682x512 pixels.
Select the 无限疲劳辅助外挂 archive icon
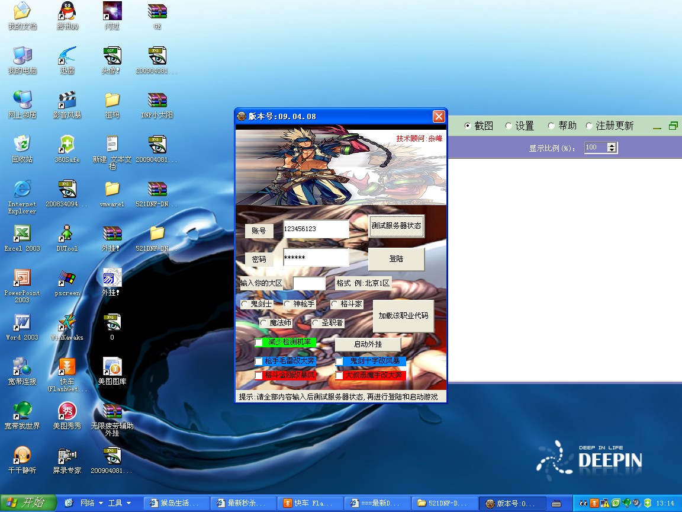point(112,419)
